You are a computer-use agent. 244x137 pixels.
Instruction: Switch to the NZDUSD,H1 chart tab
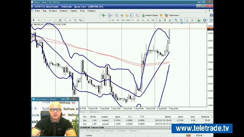(x=95, y=112)
